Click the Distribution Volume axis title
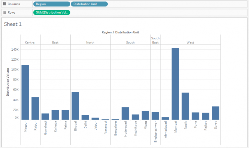This screenshot has width=249, height=148. [8, 82]
